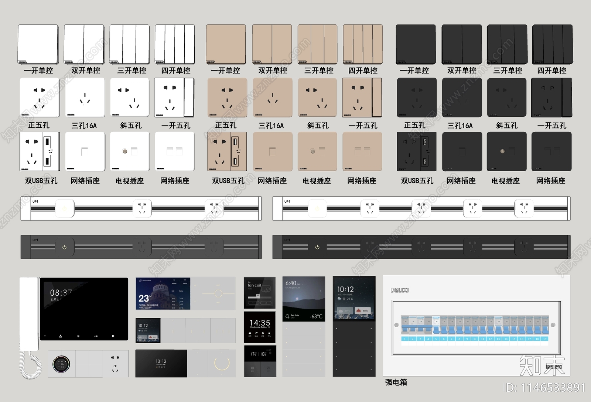Choose the beige single-port 网络插座 socket

273,151
